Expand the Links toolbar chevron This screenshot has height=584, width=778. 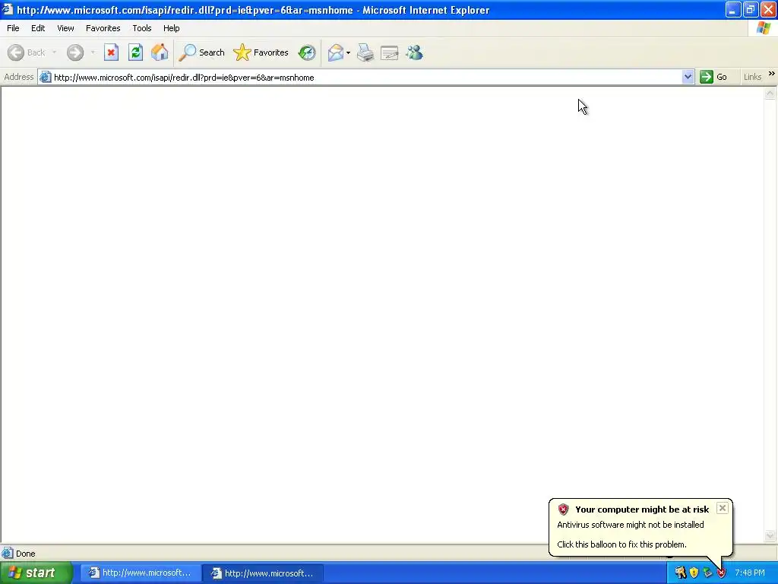(772, 74)
